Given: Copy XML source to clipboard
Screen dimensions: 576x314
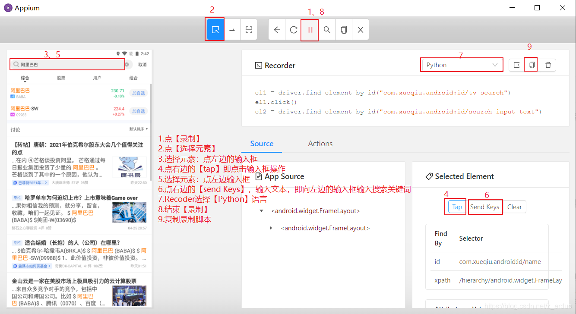Looking at the screenshot, I should [344, 30].
